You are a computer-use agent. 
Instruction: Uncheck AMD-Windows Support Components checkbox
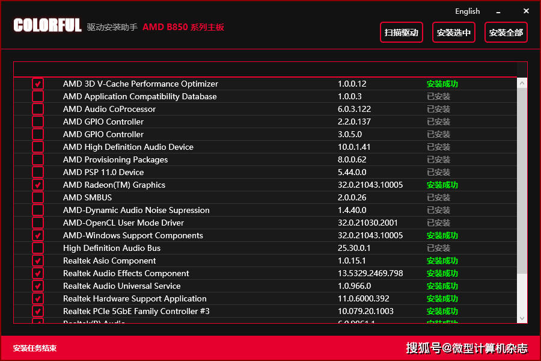[38, 236]
